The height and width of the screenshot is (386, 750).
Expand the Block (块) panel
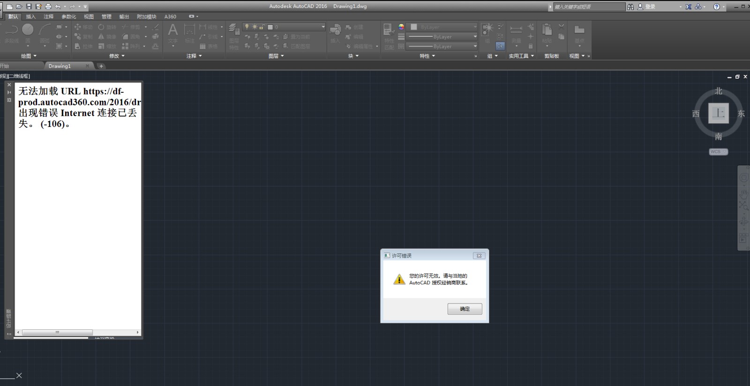(353, 56)
